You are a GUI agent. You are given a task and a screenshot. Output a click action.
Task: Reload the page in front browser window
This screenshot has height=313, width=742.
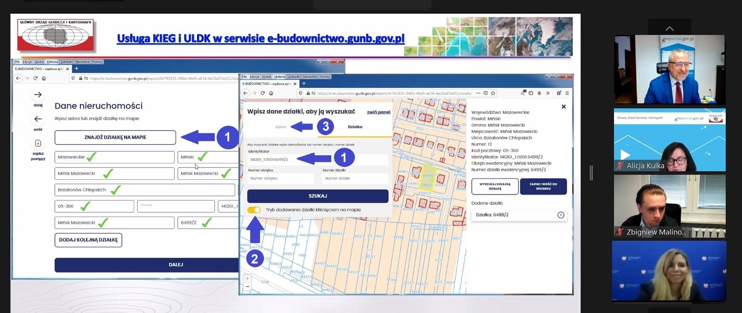point(263,93)
